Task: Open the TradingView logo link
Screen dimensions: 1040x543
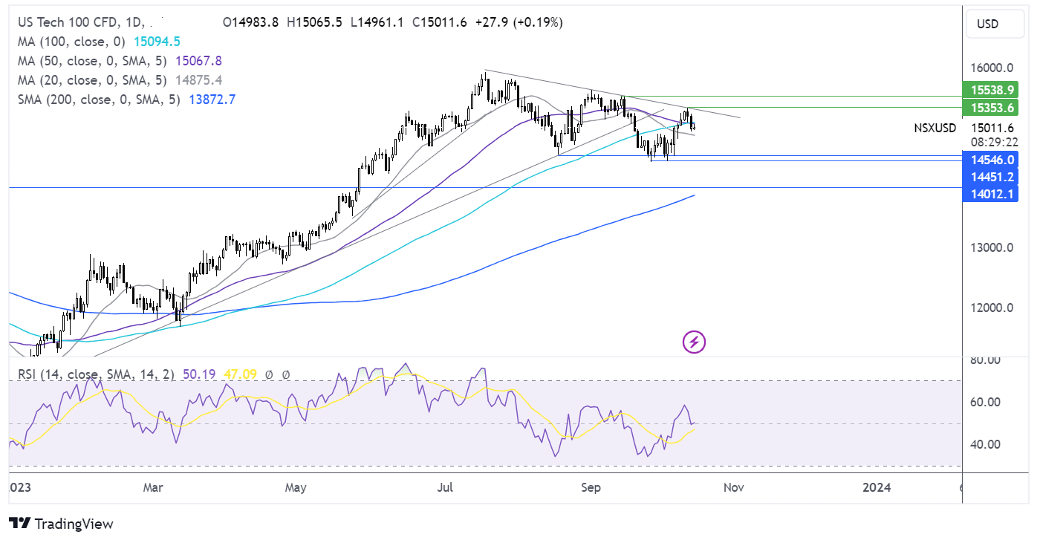Action: coord(62,524)
